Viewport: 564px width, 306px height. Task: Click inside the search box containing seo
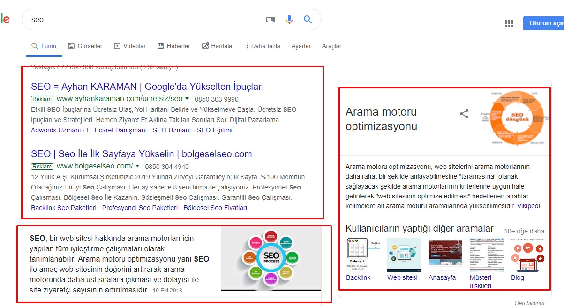(x=141, y=20)
